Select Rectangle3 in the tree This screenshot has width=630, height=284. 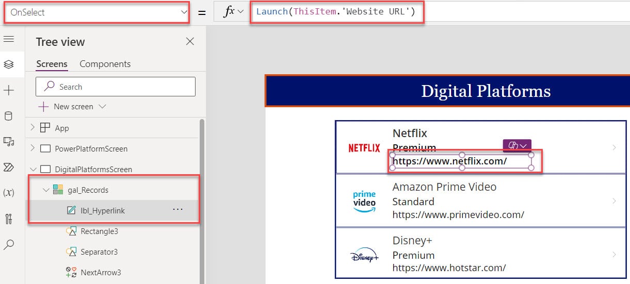pyautogui.click(x=100, y=231)
